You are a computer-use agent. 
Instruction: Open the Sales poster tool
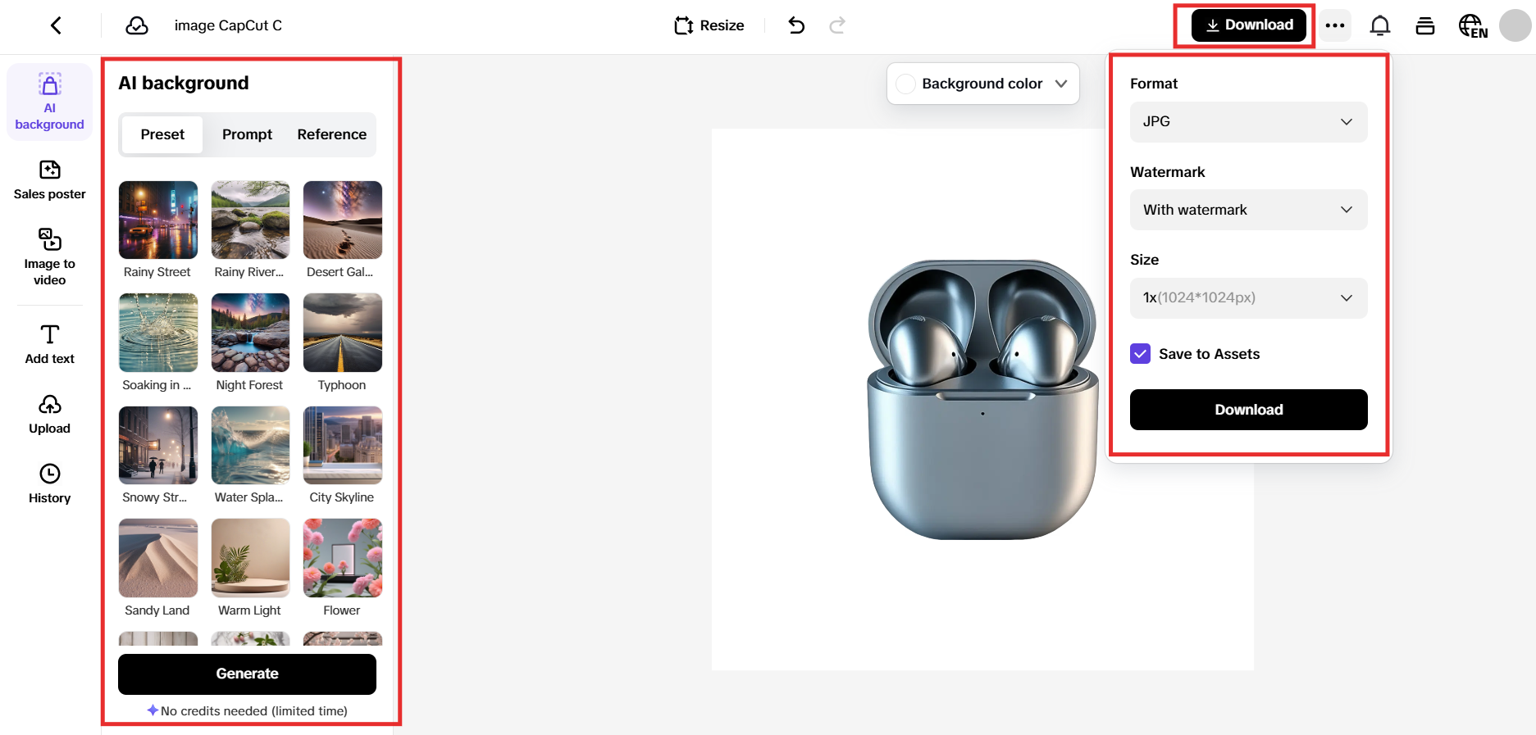click(x=50, y=180)
